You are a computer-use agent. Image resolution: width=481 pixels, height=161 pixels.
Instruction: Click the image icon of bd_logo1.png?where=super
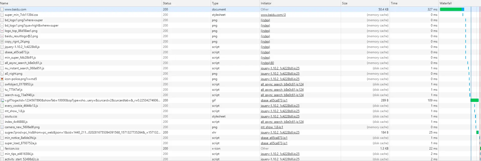click(x=2, y=20)
